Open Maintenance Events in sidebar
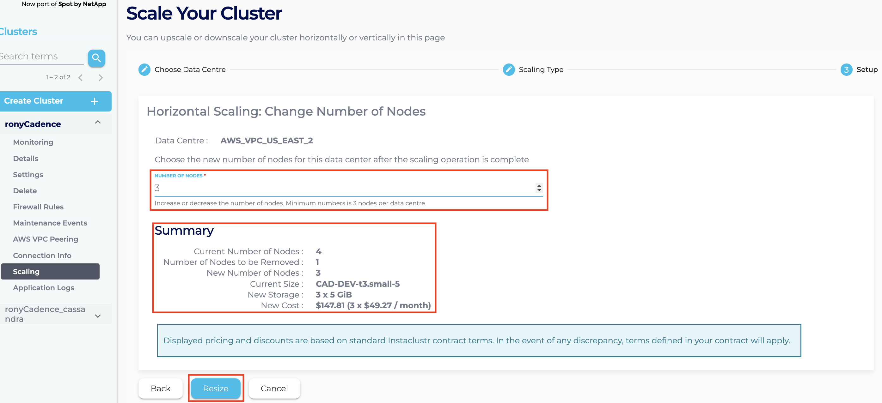Viewport: 882px width, 403px height. click(50, 223)
